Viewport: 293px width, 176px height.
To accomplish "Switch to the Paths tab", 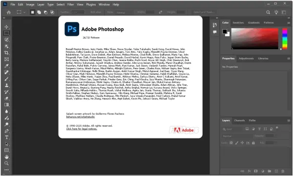I will (x=252, y=120).
